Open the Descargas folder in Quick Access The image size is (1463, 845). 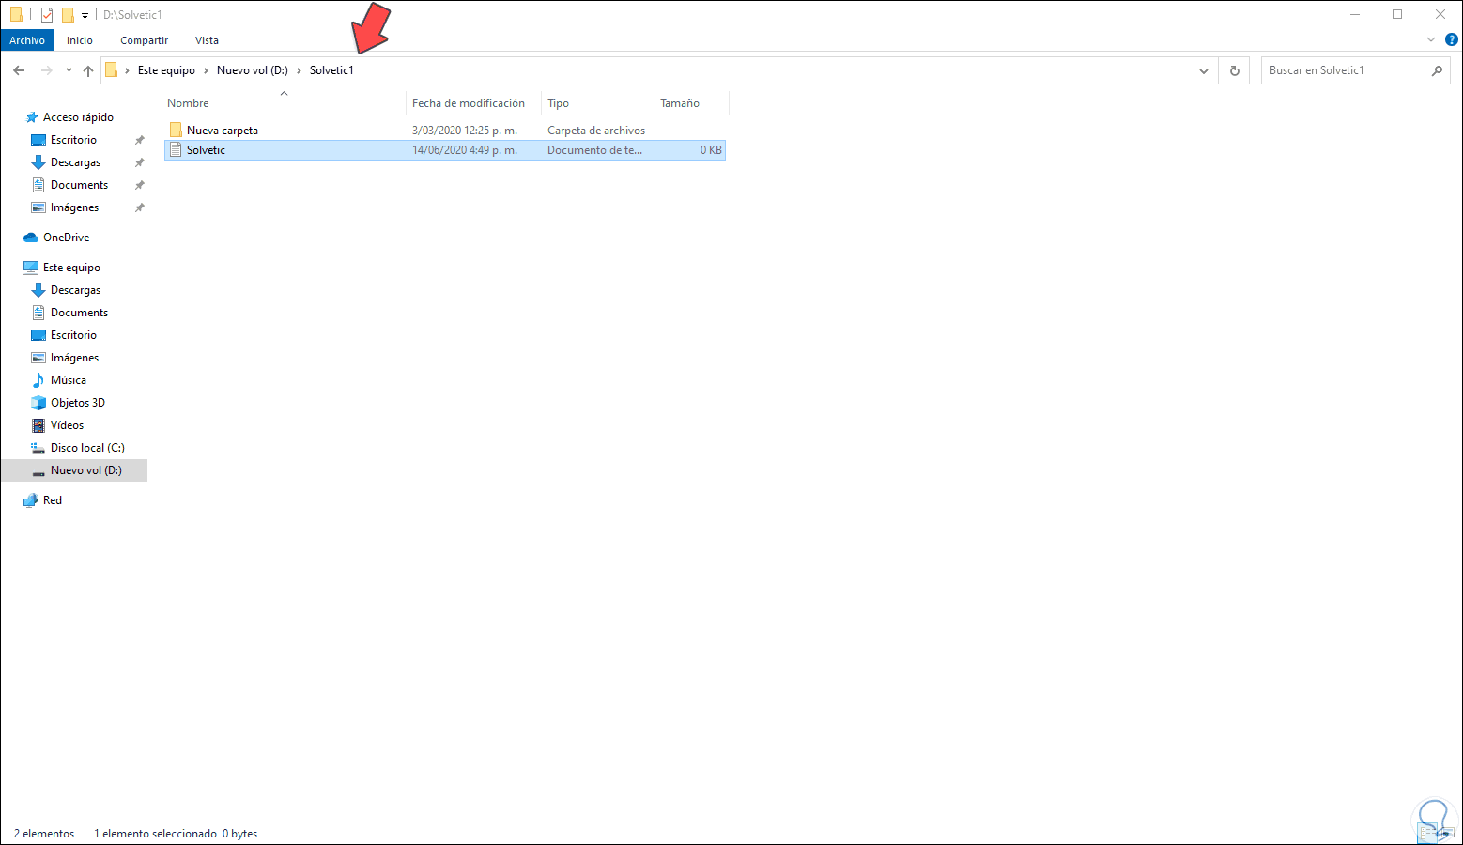tap(75, 161)
